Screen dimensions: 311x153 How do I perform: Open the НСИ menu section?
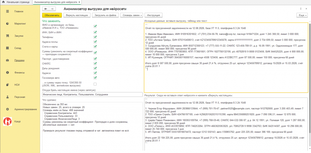[17, 85]
